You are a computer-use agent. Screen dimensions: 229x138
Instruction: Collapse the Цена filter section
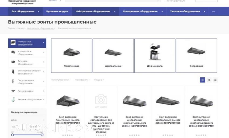coord(43,120)
